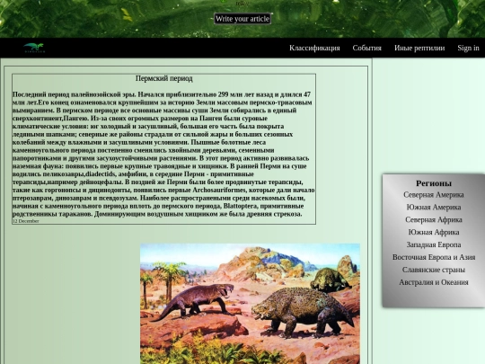Select the Западная Европа region link
This screenshot has height=364, width=485.
(433, 244)
